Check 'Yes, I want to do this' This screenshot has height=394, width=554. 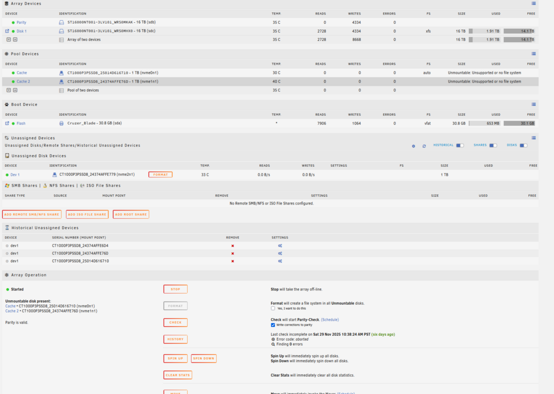(x=273, y=309)
